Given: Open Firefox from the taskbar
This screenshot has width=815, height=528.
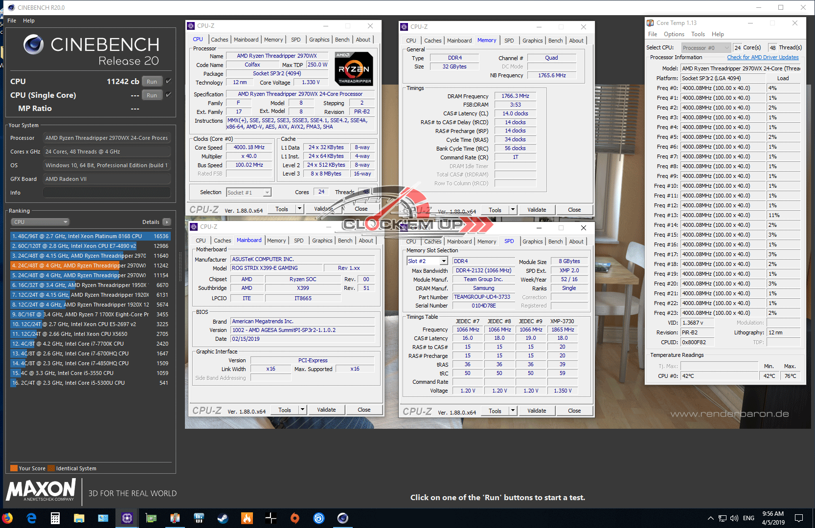Looking at the screenshot, I should coord(7,518).
